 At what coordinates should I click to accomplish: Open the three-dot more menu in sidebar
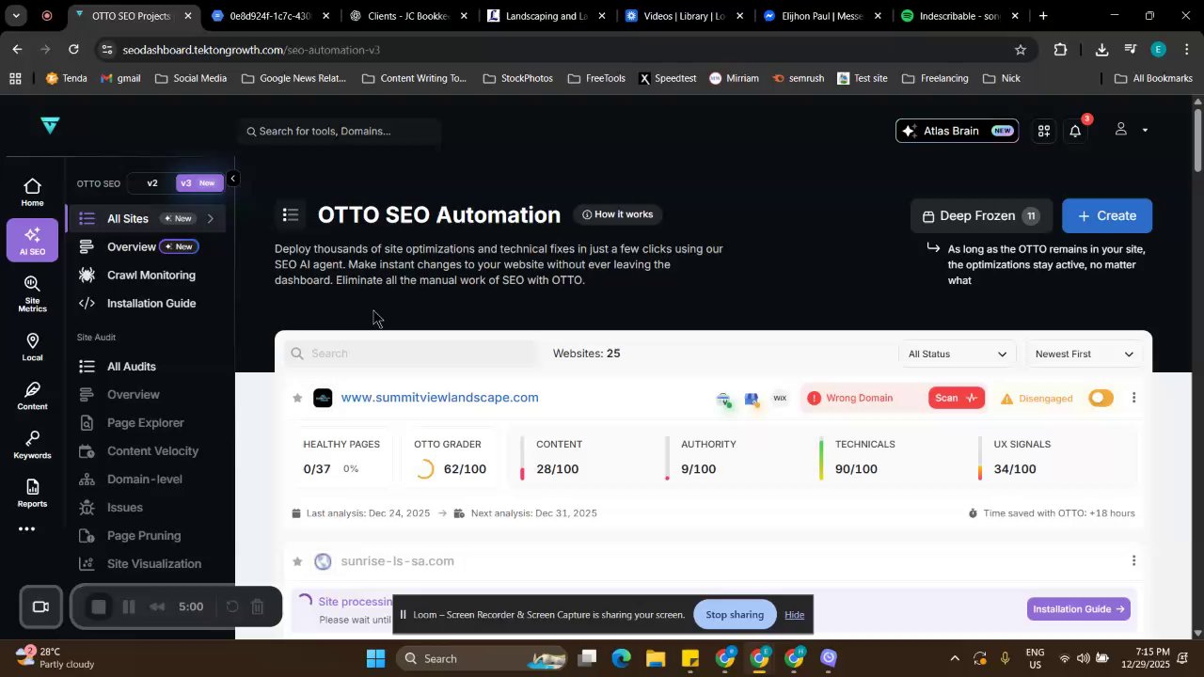[27, 529]
